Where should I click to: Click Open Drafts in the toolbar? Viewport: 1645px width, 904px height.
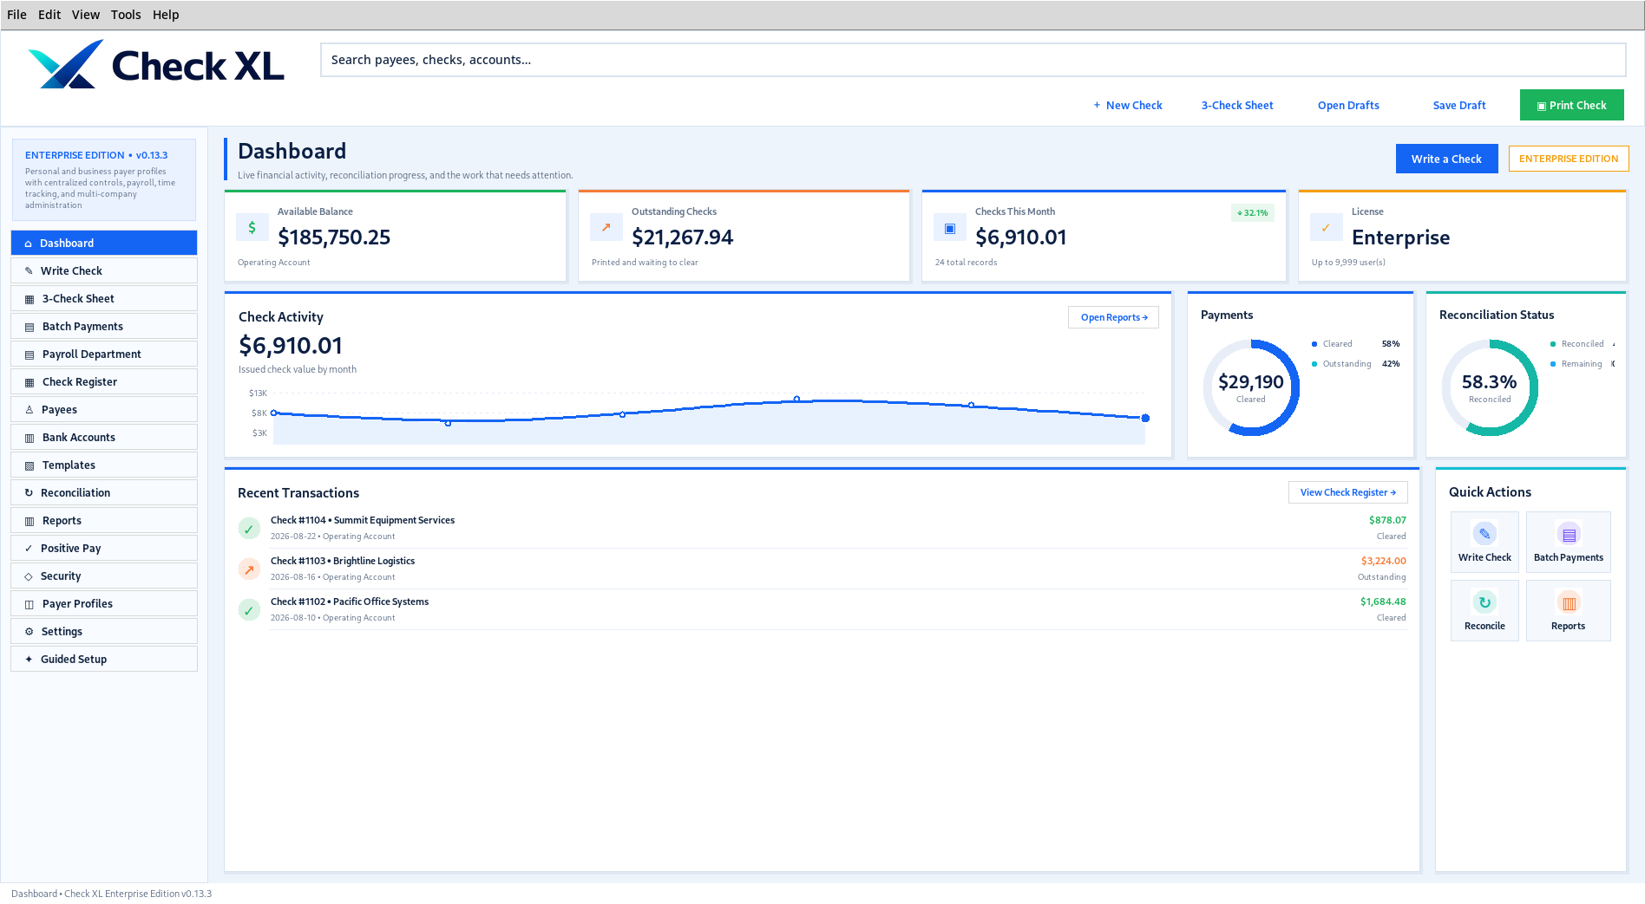(1348, 105)
